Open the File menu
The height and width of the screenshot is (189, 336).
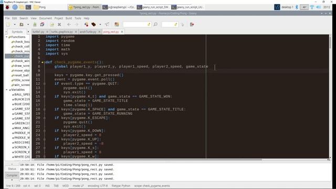point(7,18)
